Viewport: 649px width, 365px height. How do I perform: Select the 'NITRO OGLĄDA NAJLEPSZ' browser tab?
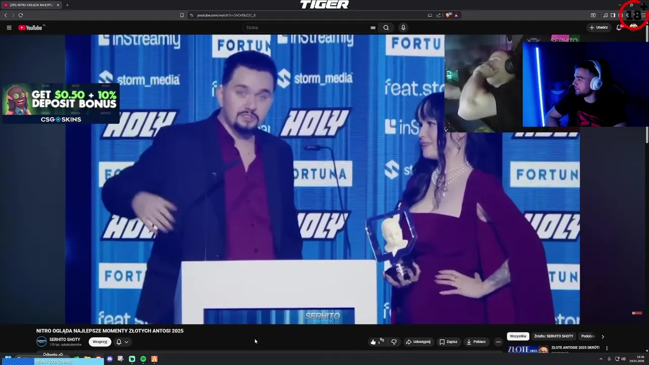point(31,5)
